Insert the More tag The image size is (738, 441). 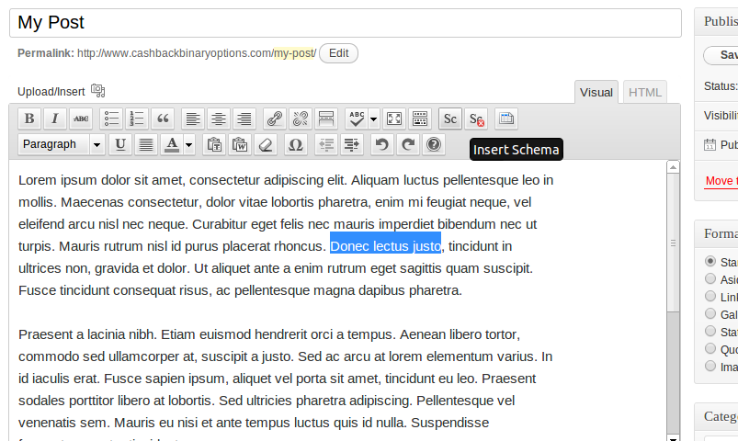click(x=326, y=119)
